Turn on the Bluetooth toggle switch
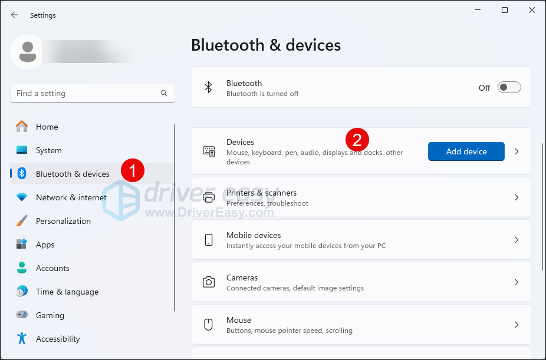This screenshot has width=546, height=360. (509, 87)
